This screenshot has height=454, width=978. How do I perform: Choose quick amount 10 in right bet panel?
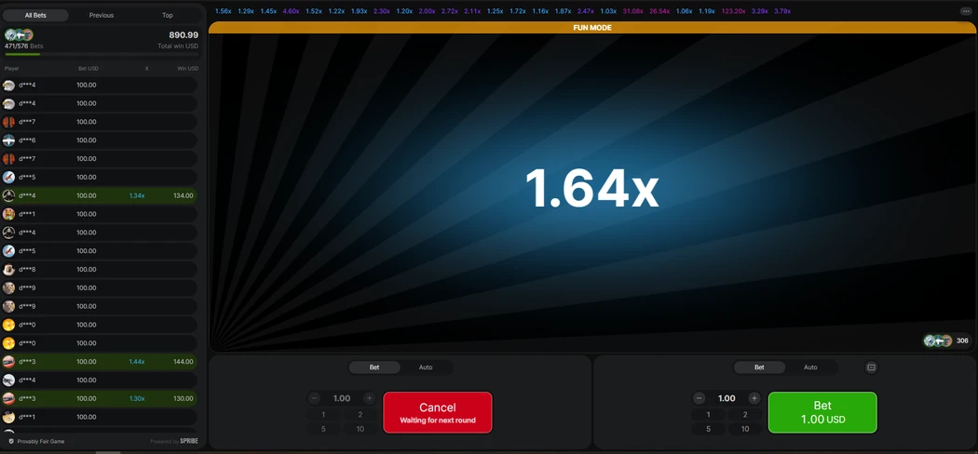tap(745, 429)
